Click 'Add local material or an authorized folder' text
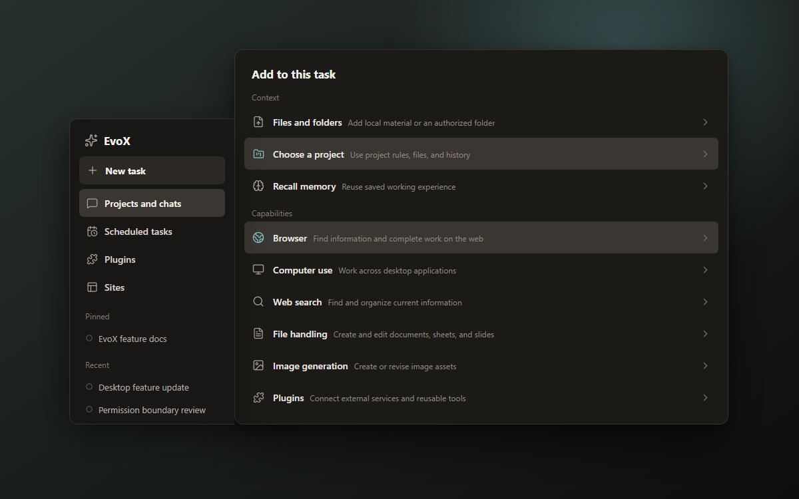This screenshot has height=499, width=799. [x=421, y=122]
